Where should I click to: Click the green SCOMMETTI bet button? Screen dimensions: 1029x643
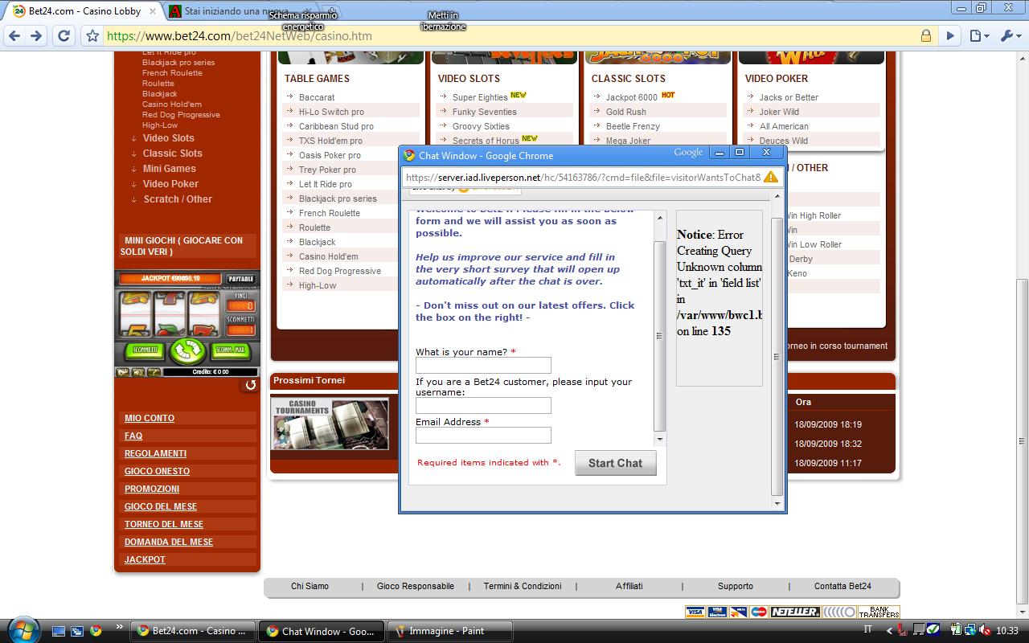145,350
